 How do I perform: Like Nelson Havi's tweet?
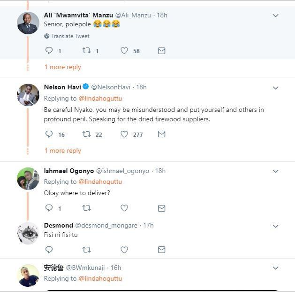pos(124,134)
